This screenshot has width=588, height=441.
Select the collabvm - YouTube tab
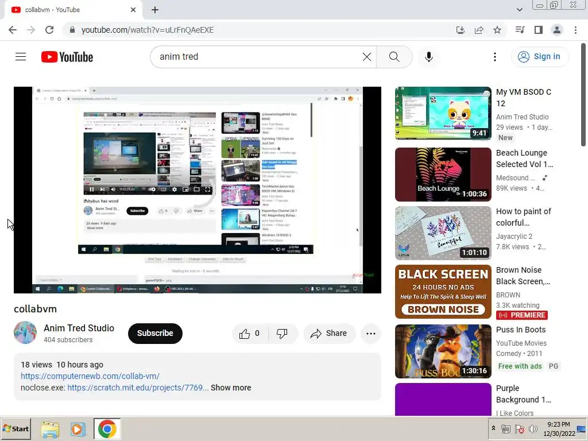pos(73,10)
